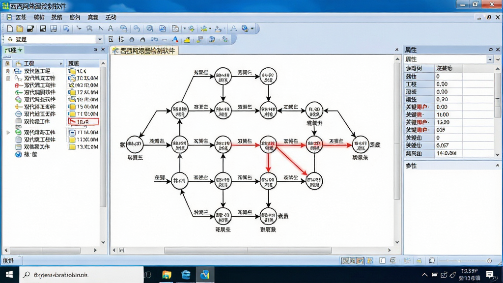
Task: Select the leftmost start node of the diagram
Action: [135, 145]
